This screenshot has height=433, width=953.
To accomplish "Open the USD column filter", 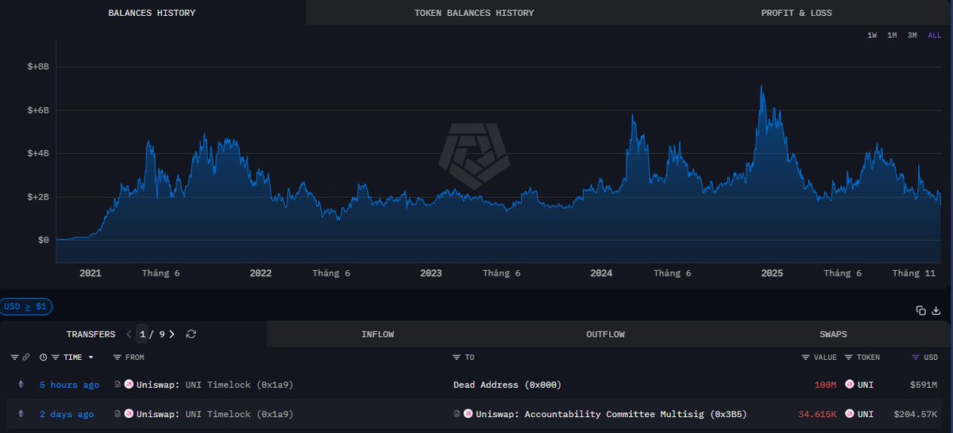I will tap(916, 358).
